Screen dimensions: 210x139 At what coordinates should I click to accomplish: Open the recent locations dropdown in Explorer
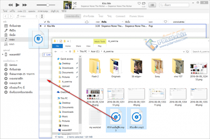pos(66,51)
